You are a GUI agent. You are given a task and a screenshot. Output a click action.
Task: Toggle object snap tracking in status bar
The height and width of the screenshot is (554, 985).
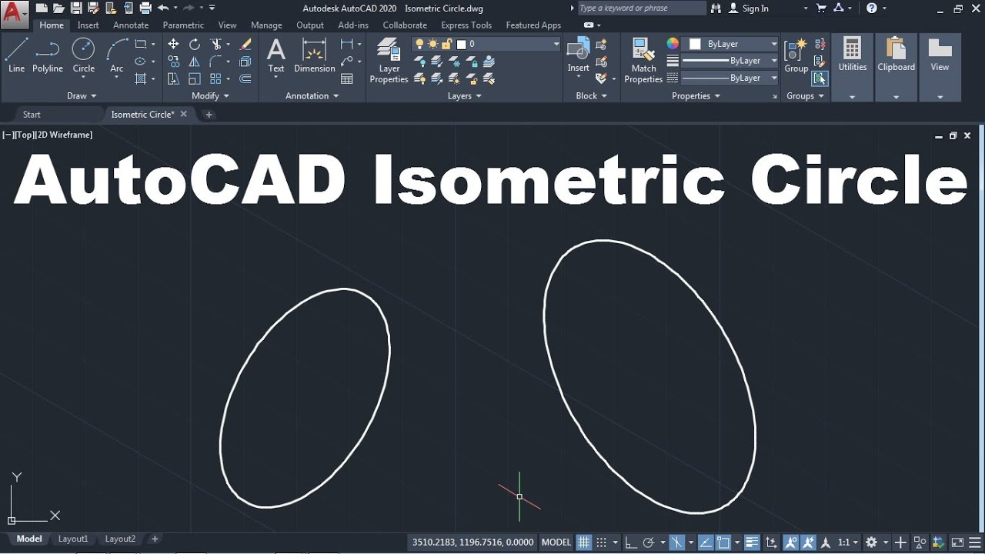pos(704,542)
